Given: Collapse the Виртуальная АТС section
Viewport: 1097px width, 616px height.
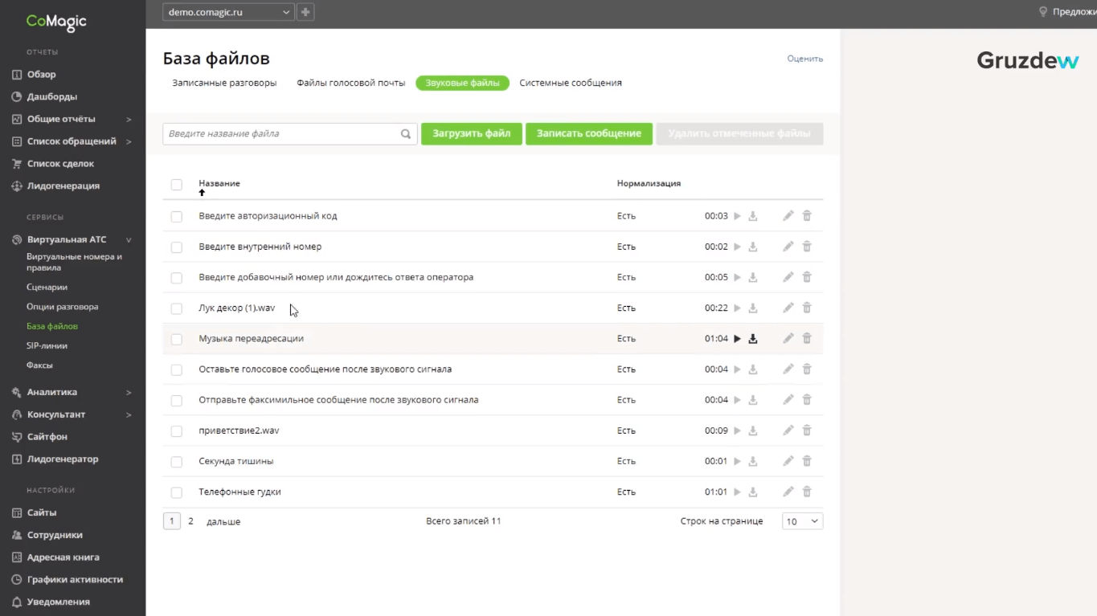Looking at the screenshot, I should coord(129,240).
